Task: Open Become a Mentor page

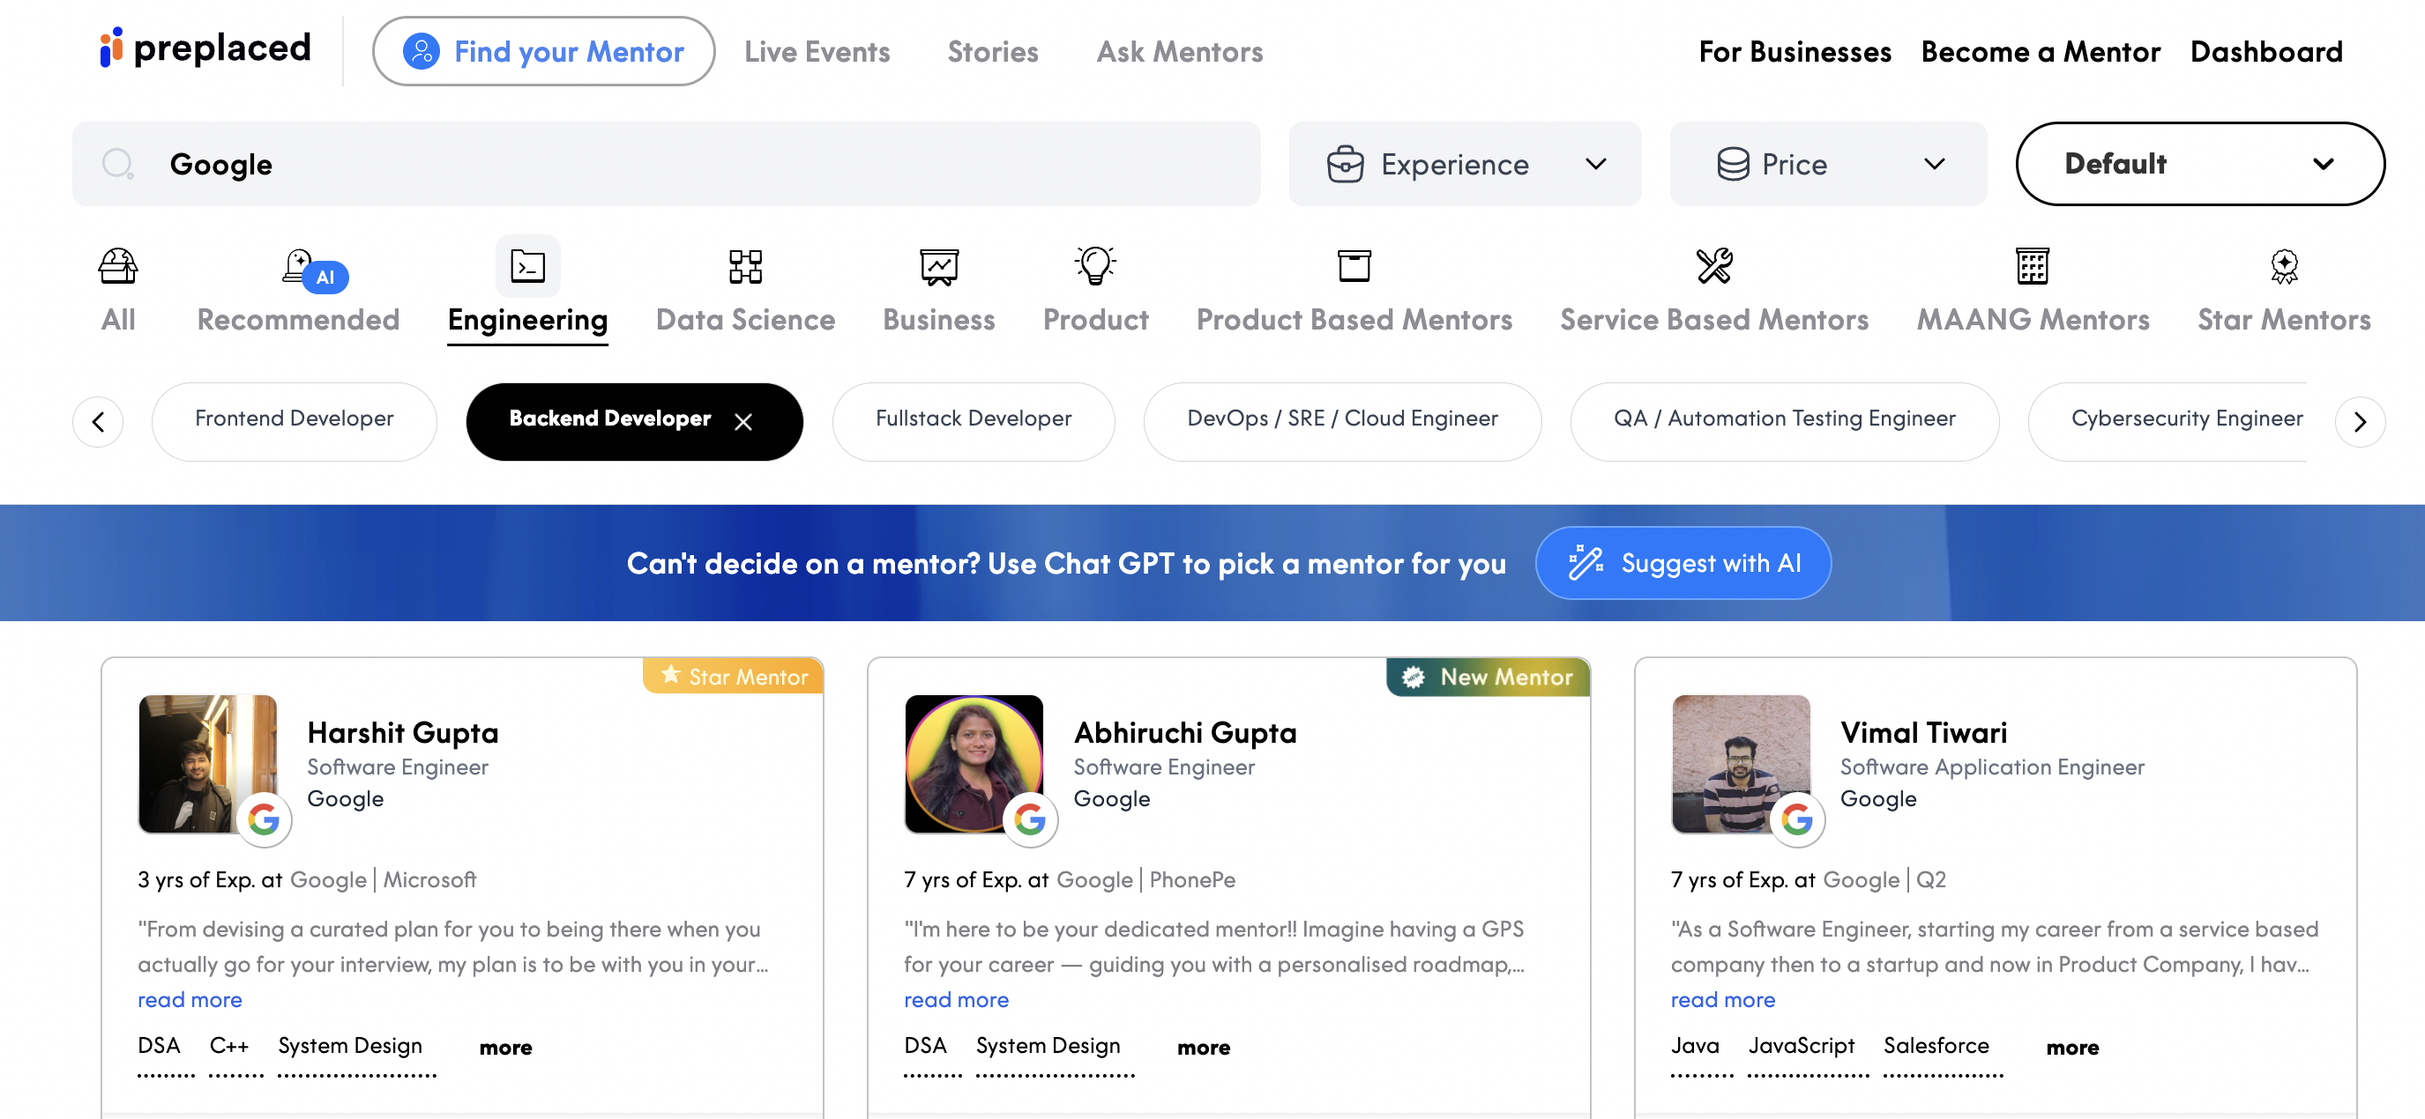Action: click(x=2040, y=52)
